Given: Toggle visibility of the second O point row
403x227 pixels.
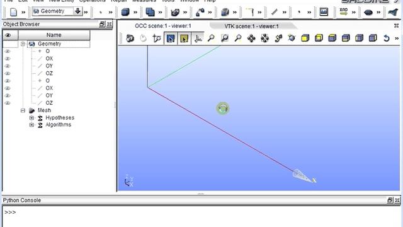Looking at the screenshot, I should (8, 81).
